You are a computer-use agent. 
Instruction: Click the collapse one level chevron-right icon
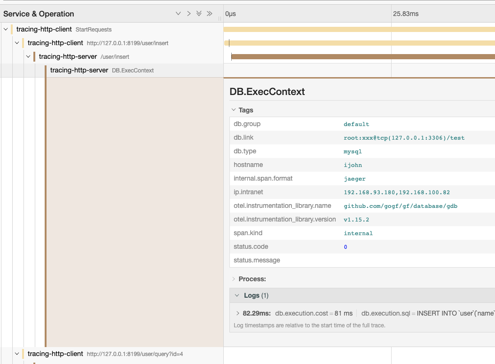pos(189,14)
